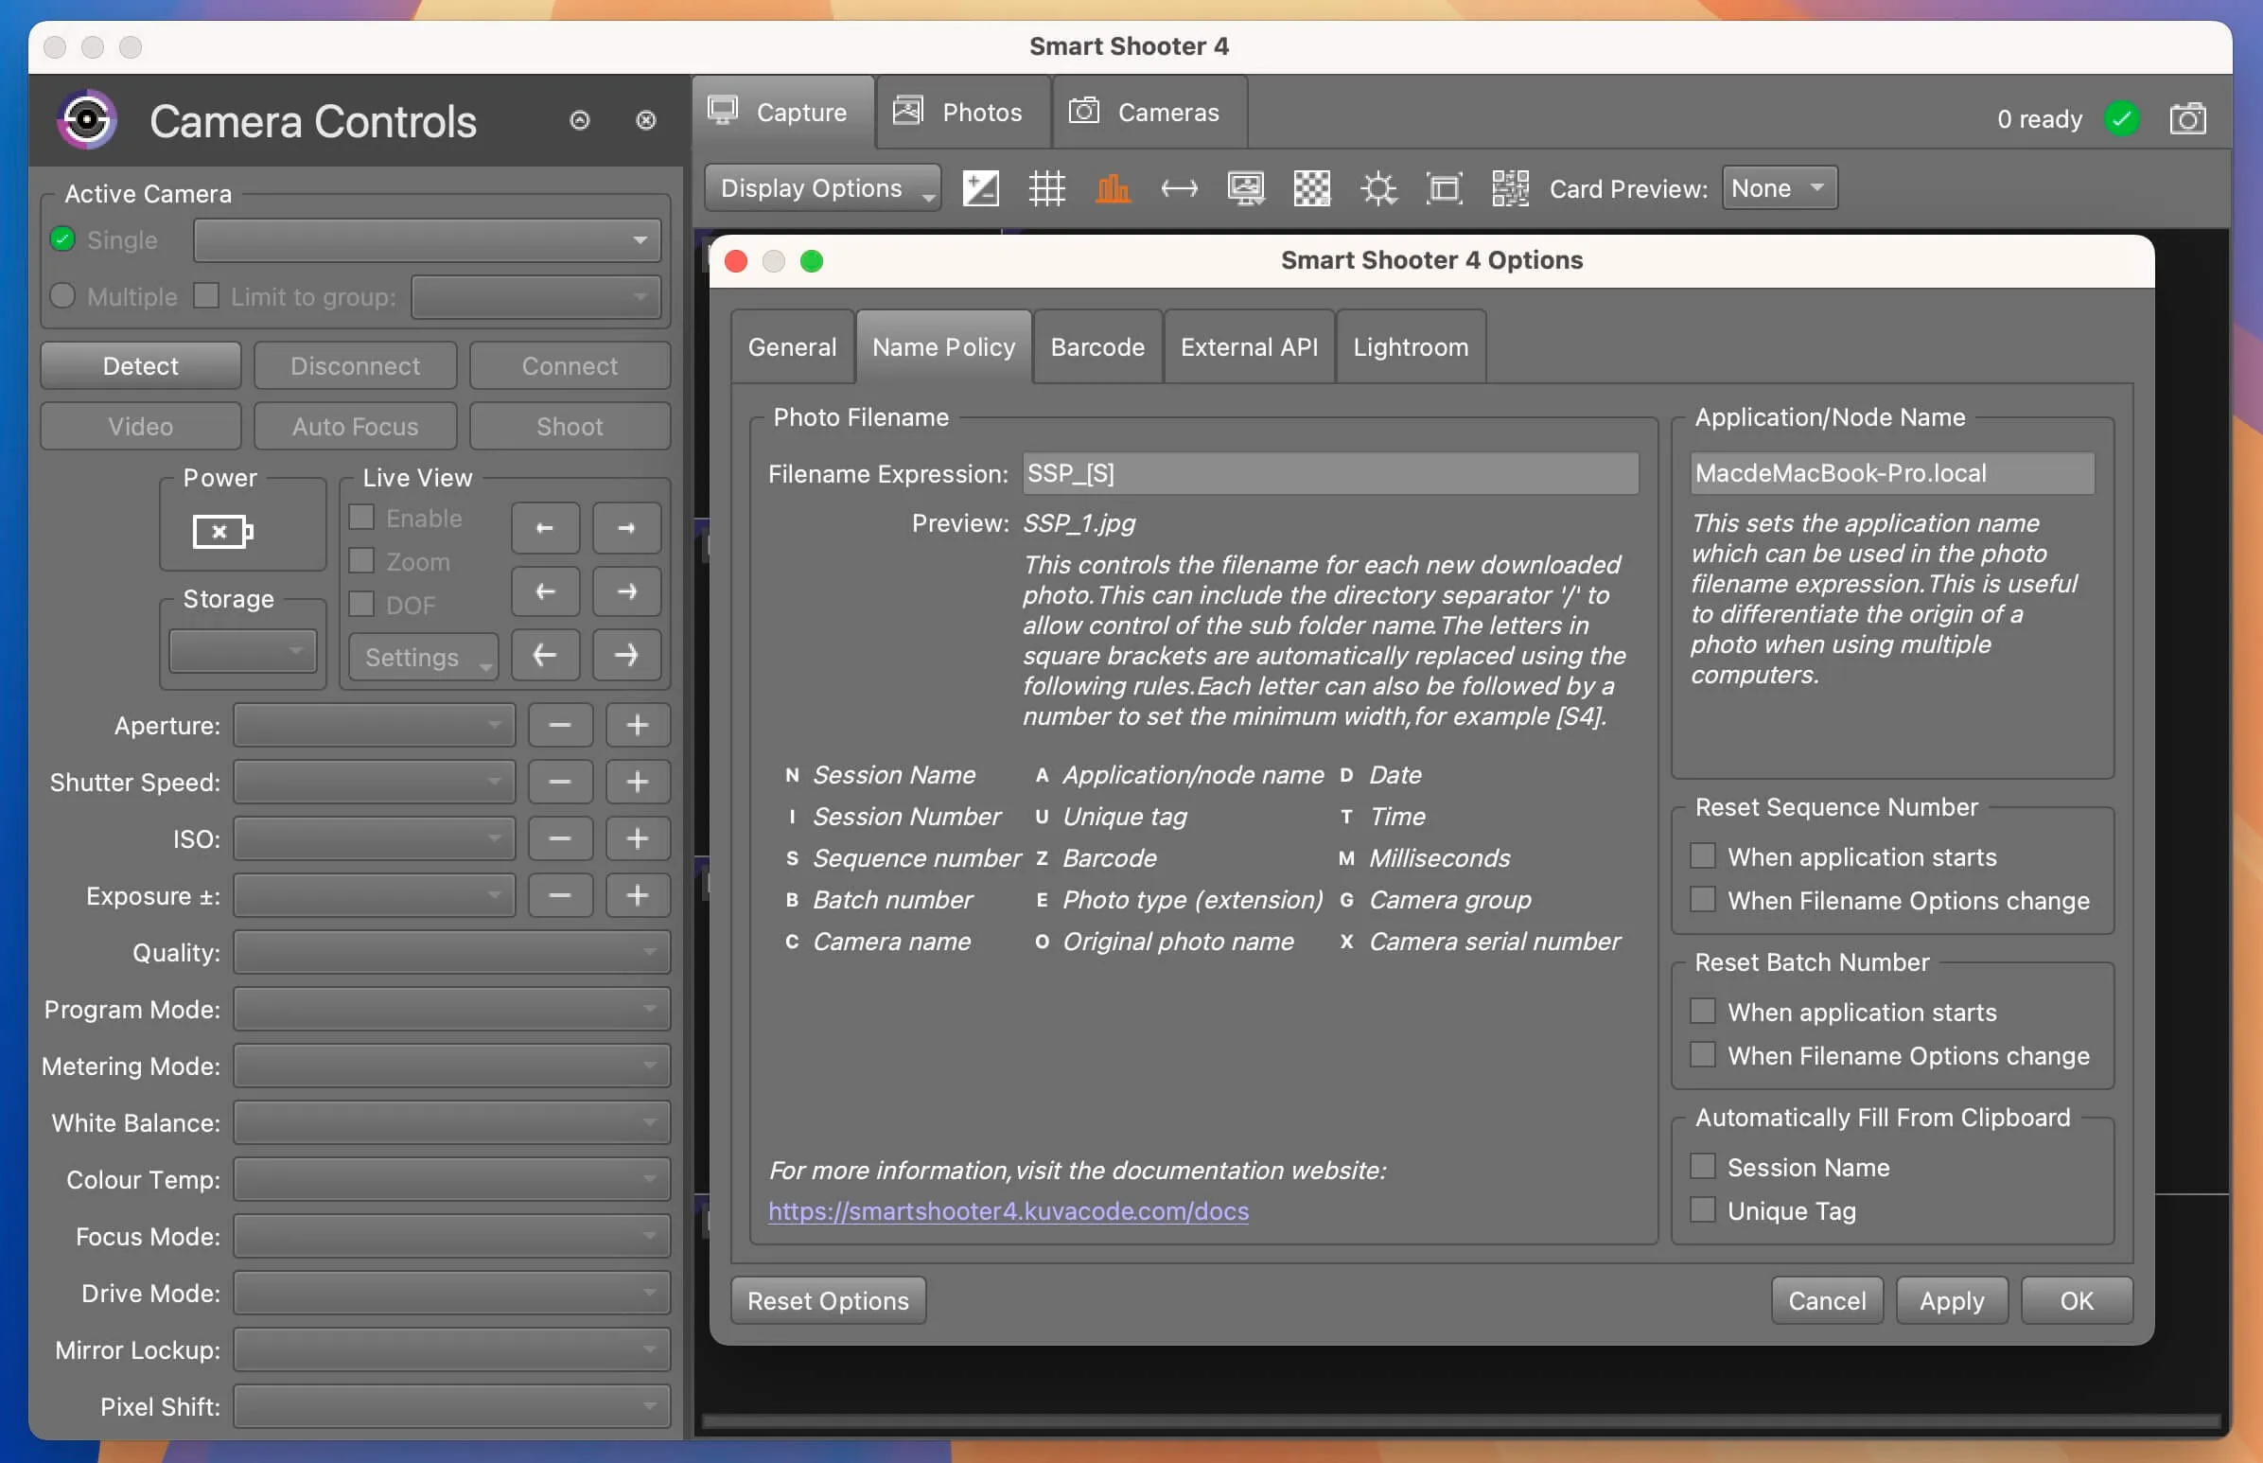Screen dimensions: 2263x1463
Task: Toggle DOF checkbox
Action: point(360,604)
